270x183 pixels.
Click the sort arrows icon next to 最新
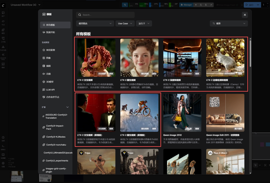click(x=214, y=24)
